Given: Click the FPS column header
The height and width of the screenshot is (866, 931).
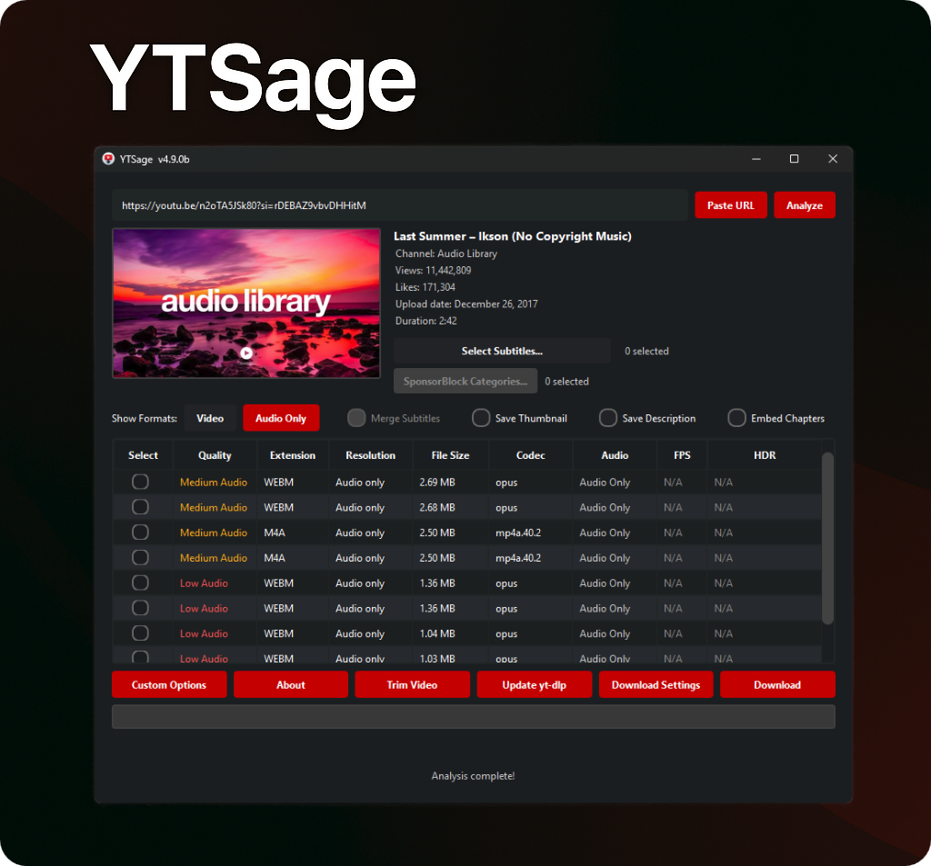Looking at the screenshot, I should (x=682, y=455).
